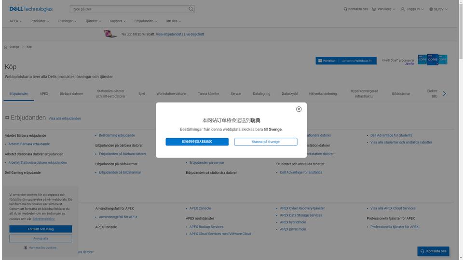
Task: Click the blue switch-to-China button
Action: pyautogui.click(x=197, y=142)
